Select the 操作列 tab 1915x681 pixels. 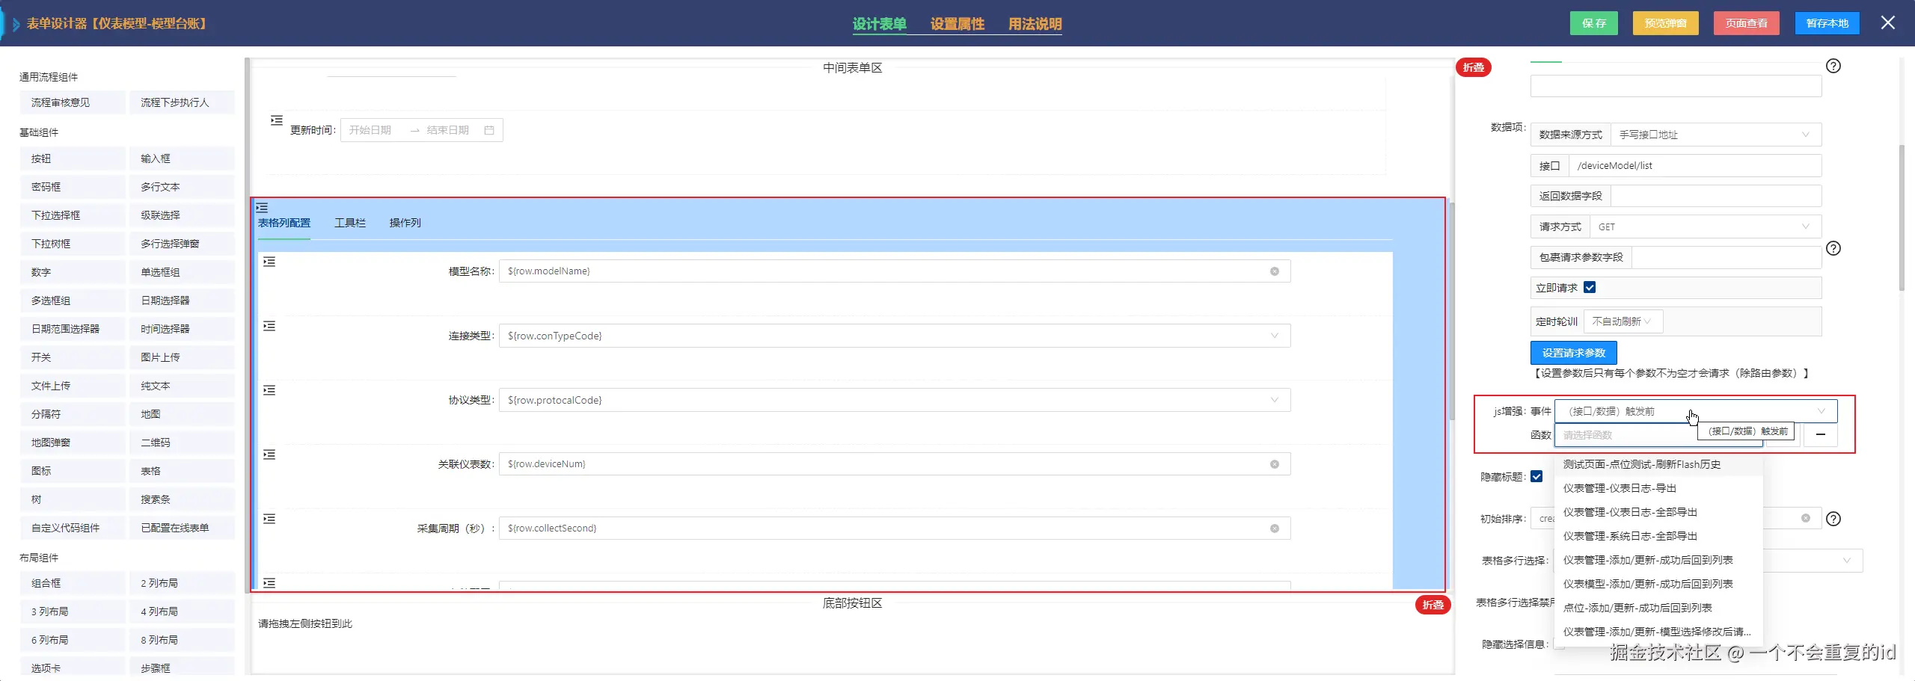point(405,223)
